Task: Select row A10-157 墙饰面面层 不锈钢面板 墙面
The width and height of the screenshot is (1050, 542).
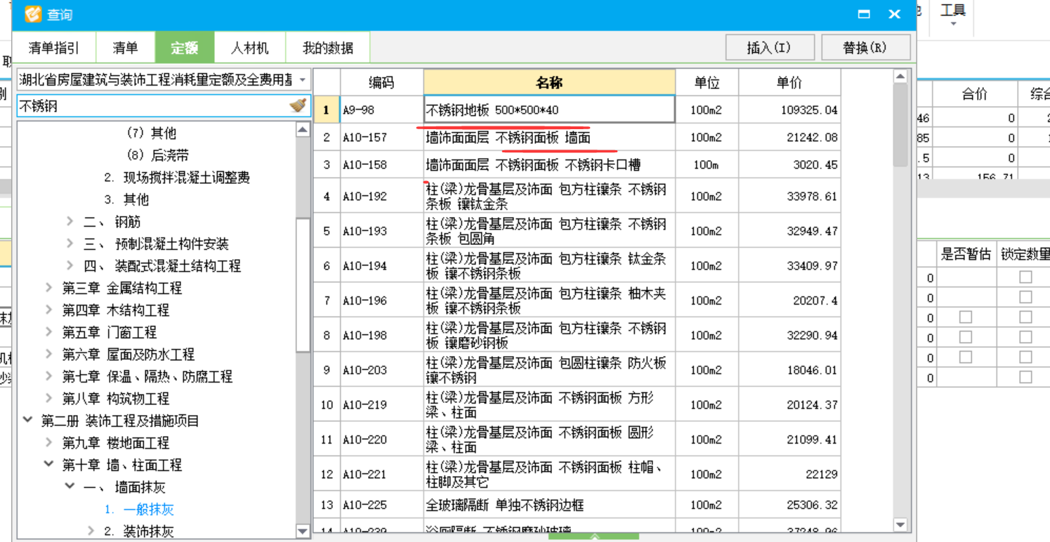Action: [x=577, y=137]
